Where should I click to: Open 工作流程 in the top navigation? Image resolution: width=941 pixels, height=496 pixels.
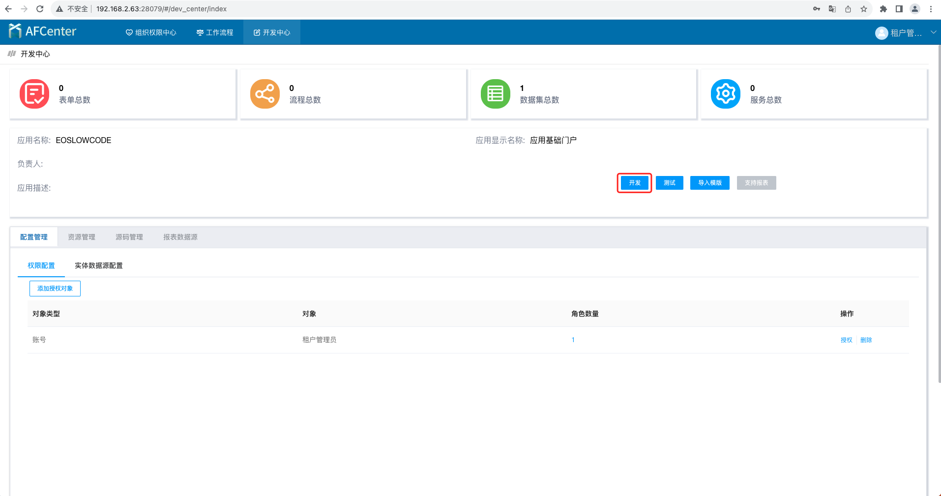tap(215, 32)
